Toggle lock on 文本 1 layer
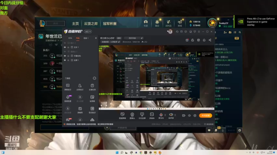This screenshot has height=155, width=277. pos(68,47)
